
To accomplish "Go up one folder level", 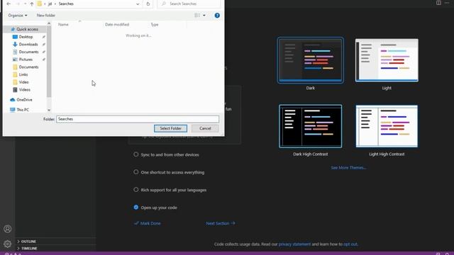I will tap(32, 4).
